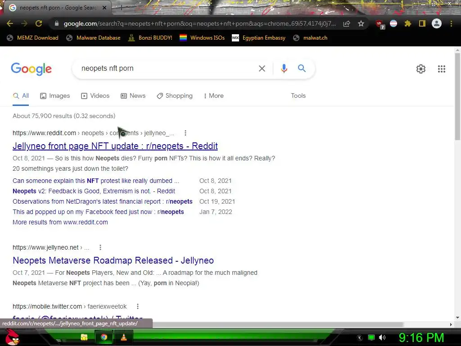The height and width of the screenshot is (346, 461).
Task: Open the Extensions puzzle piece menu
Action: point(408,23)
